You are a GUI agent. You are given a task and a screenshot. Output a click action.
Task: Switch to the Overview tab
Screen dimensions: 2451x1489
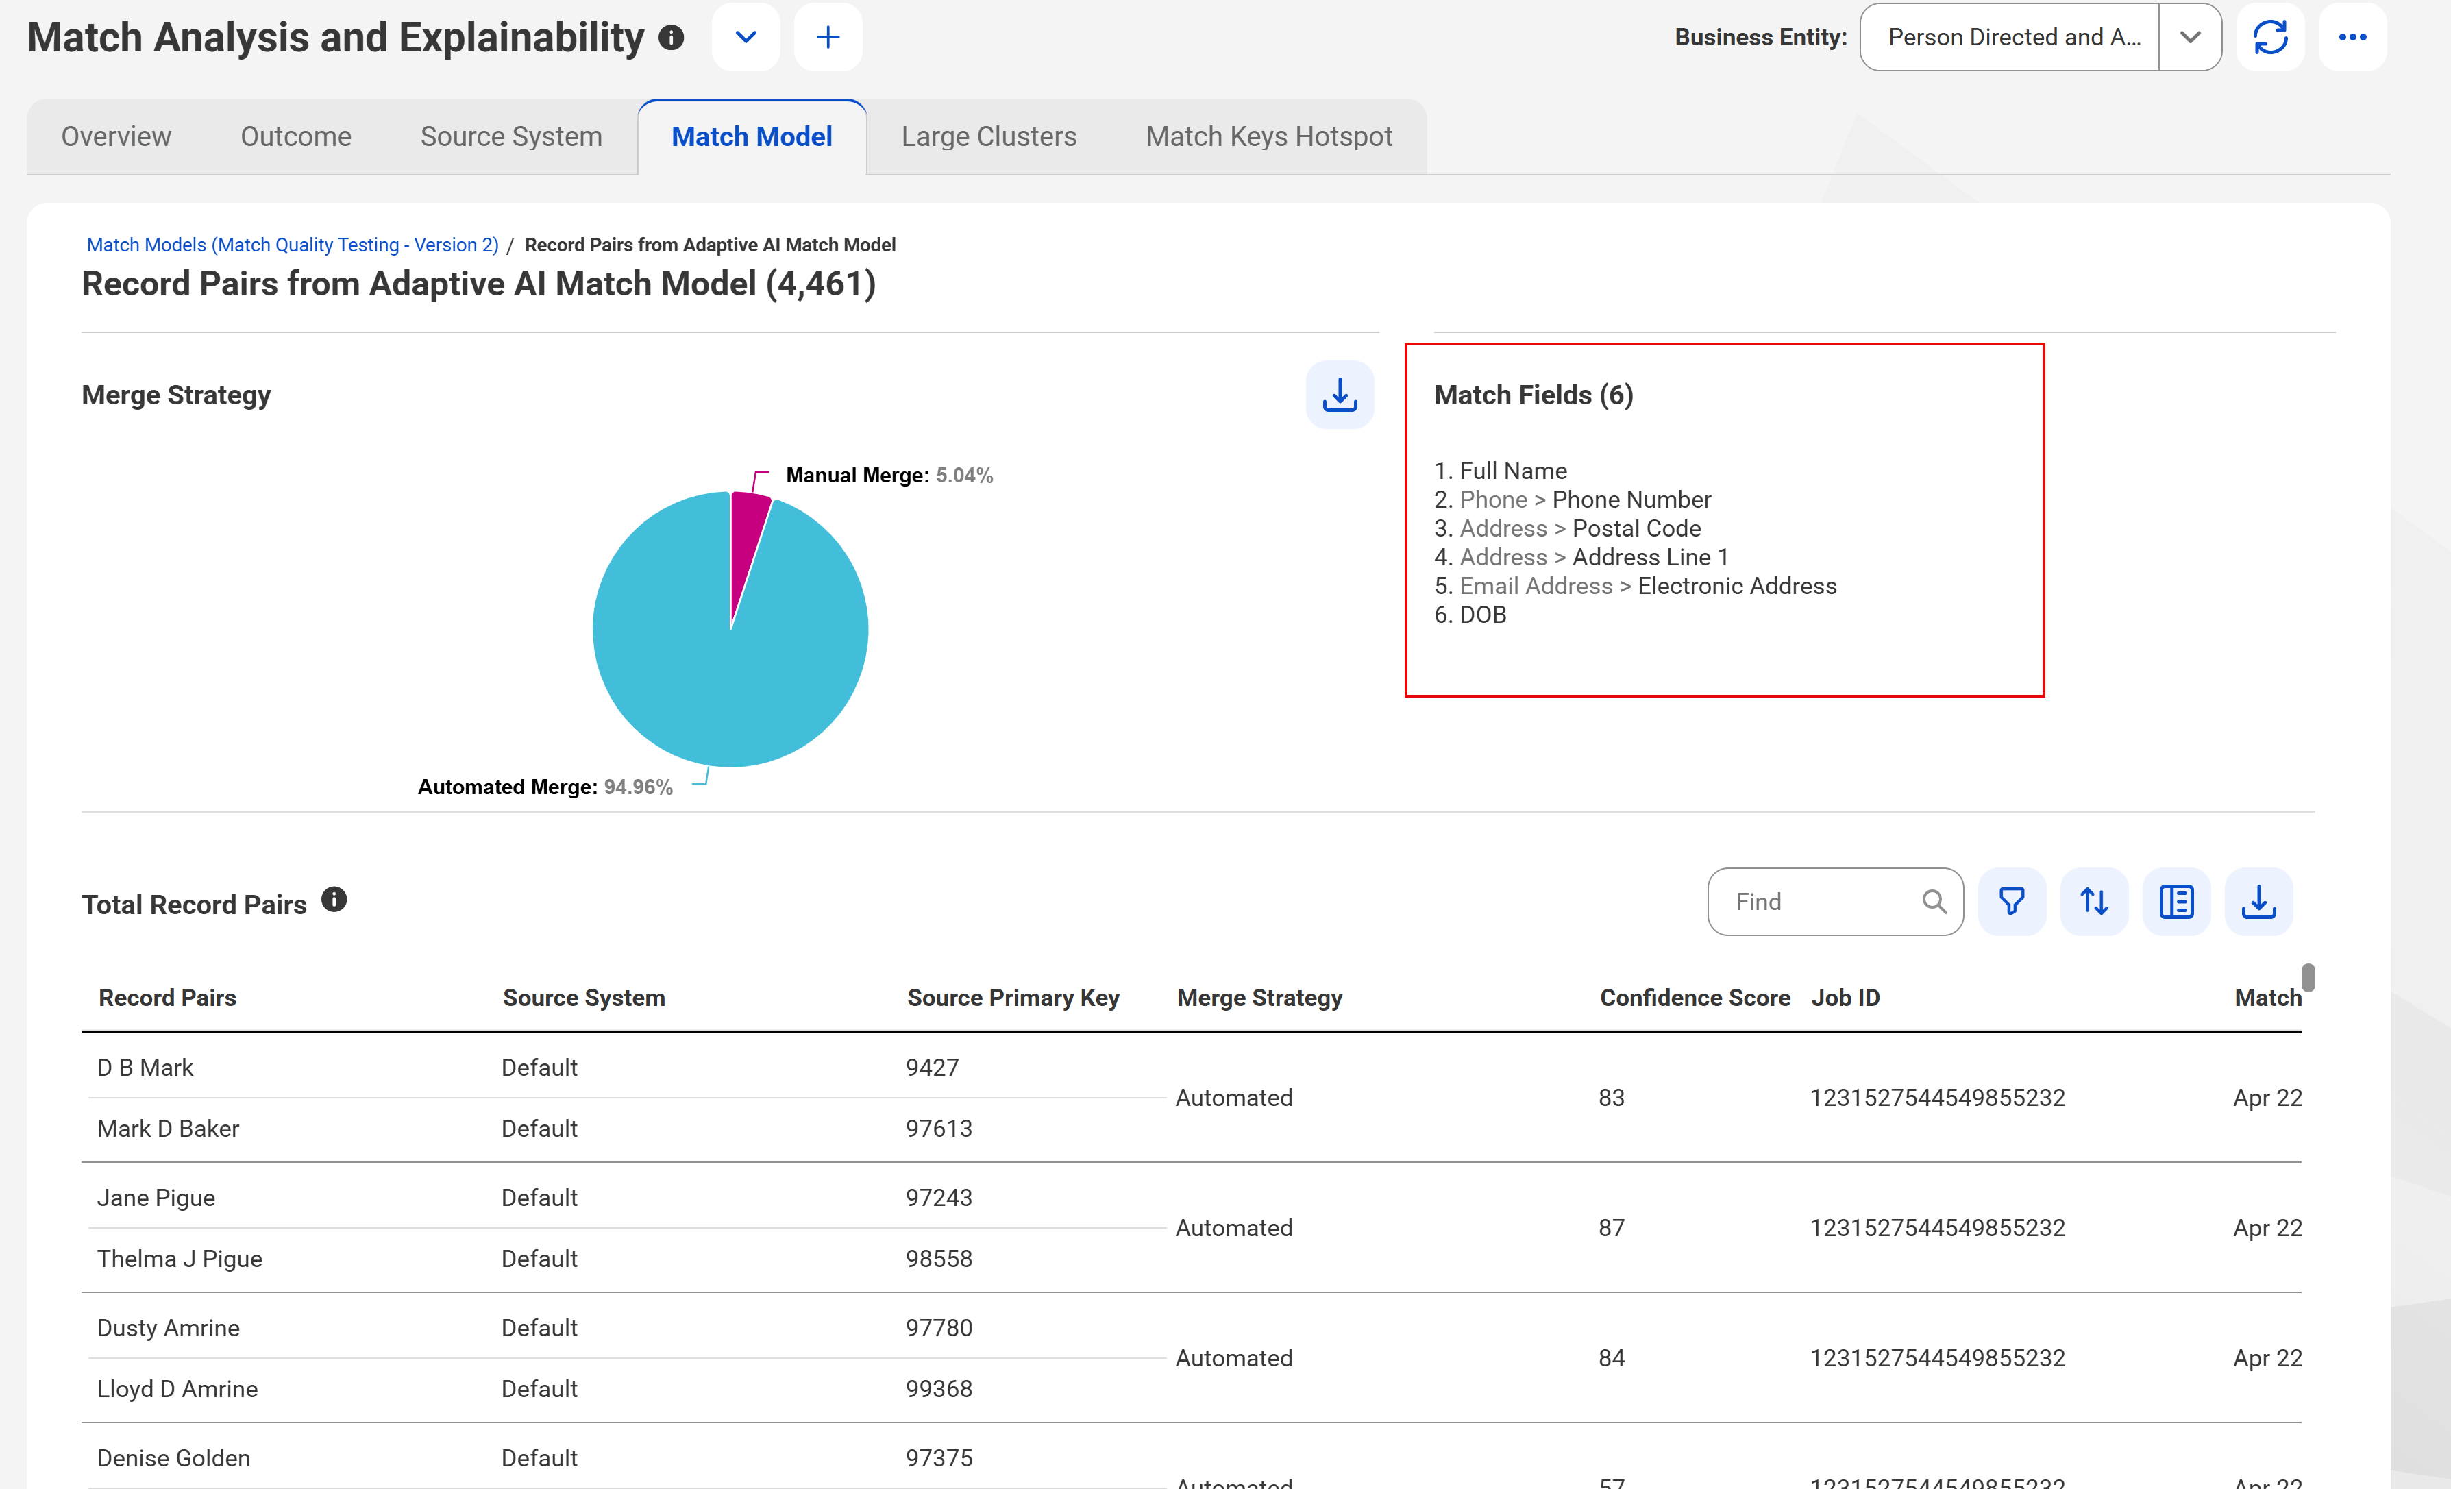tap(116, 136)
